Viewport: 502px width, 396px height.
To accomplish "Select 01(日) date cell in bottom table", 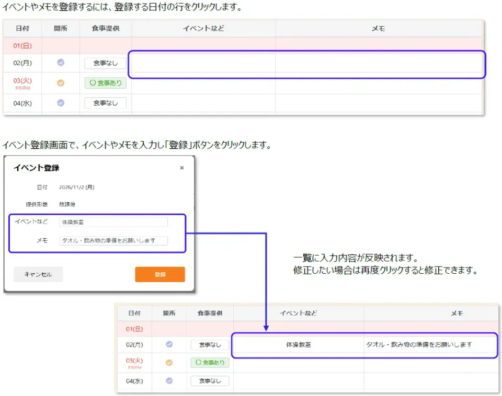I will tap(134, 329).
